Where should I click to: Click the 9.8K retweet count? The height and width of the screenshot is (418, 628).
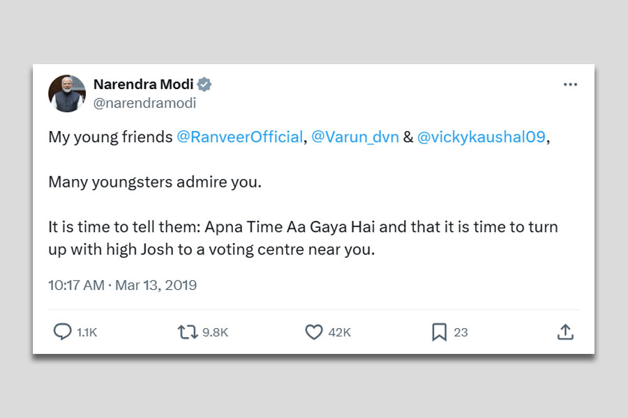tap(215, 333)
